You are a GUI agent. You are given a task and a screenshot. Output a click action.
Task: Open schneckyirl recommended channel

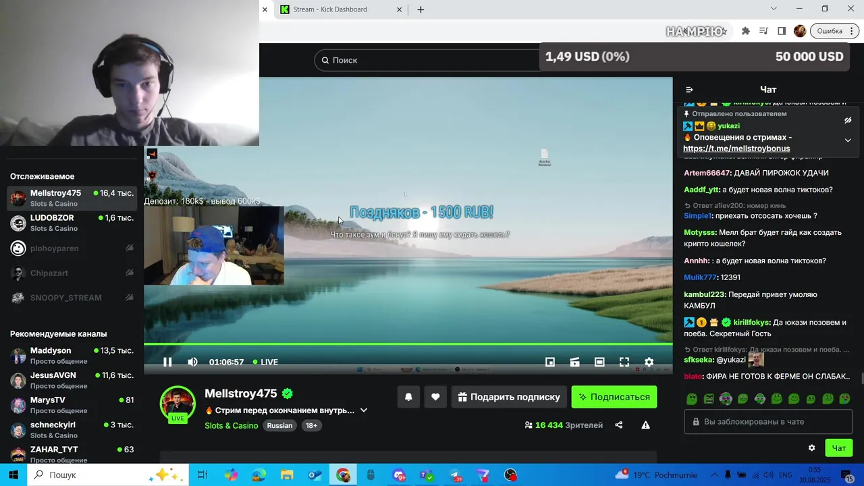pos(72,430)
